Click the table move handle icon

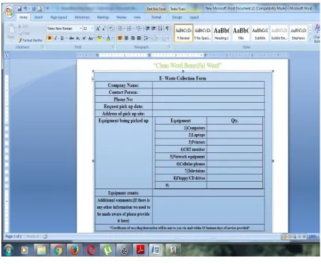click(x=93, y=79)
